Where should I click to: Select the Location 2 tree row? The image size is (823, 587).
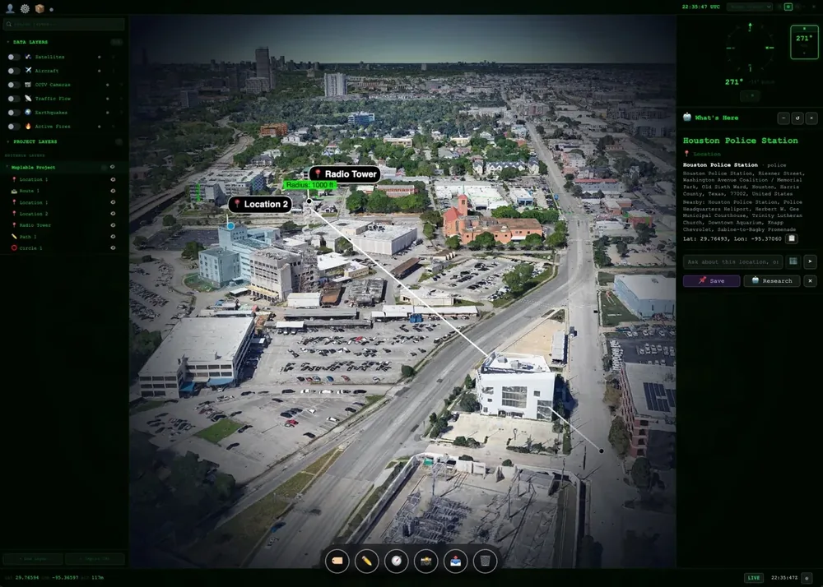coord(63,213)
